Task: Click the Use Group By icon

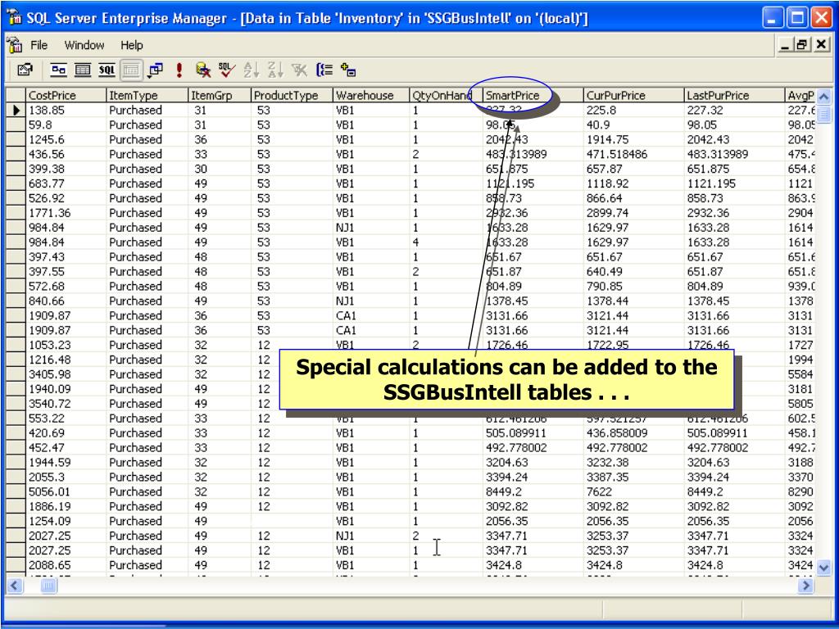Action: [324, 70]
